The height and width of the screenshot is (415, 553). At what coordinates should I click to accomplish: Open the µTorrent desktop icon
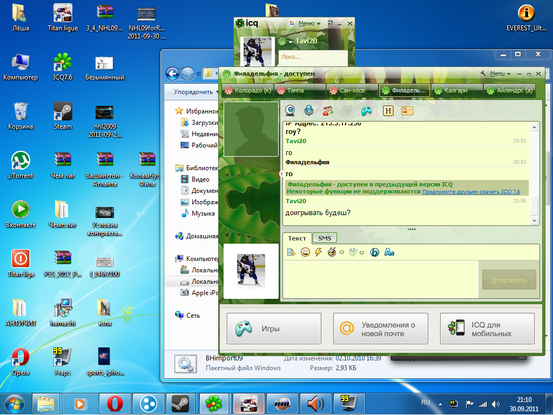[21, 165]
